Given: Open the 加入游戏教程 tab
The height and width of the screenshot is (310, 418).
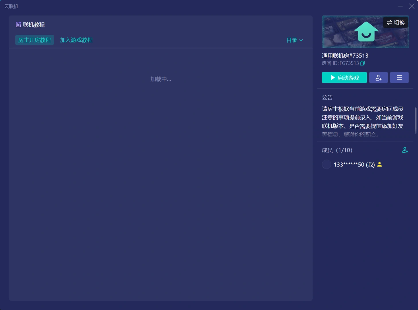Looking at the screenshot, I should (76, 40).
